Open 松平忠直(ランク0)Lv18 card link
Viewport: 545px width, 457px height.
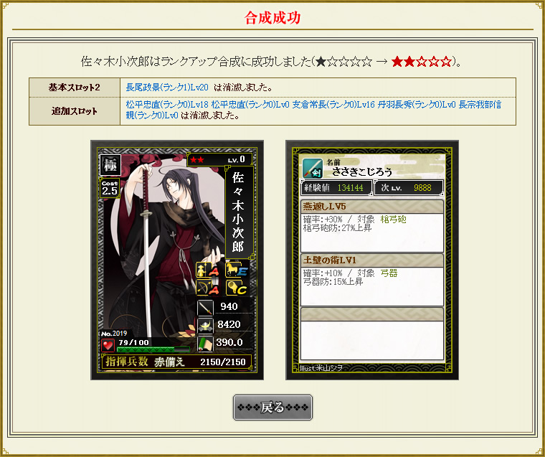point(167,104)
